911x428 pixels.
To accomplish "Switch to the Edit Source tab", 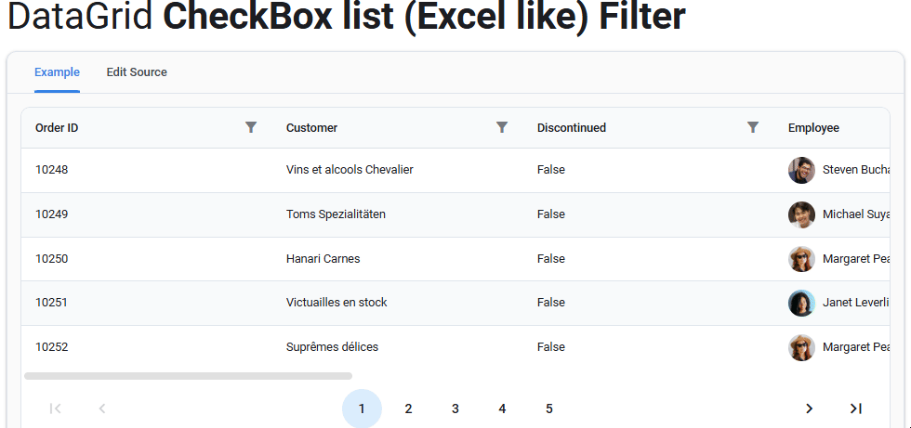I will point(137,72).
